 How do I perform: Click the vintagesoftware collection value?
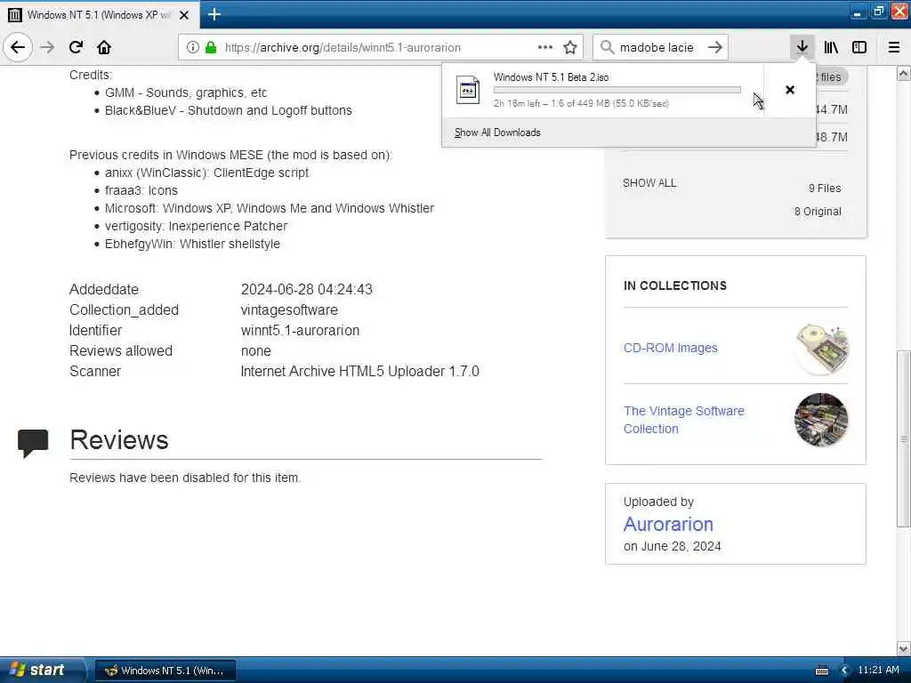[289, 310]
